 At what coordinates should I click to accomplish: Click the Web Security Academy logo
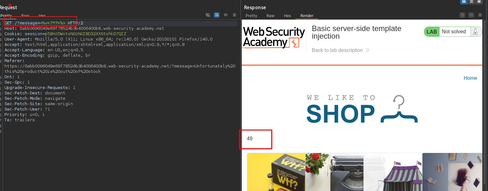click(x=274, y=37)
